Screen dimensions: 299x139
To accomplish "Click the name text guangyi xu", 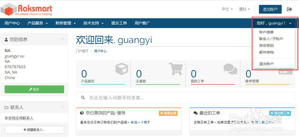I will click(14, 56).
